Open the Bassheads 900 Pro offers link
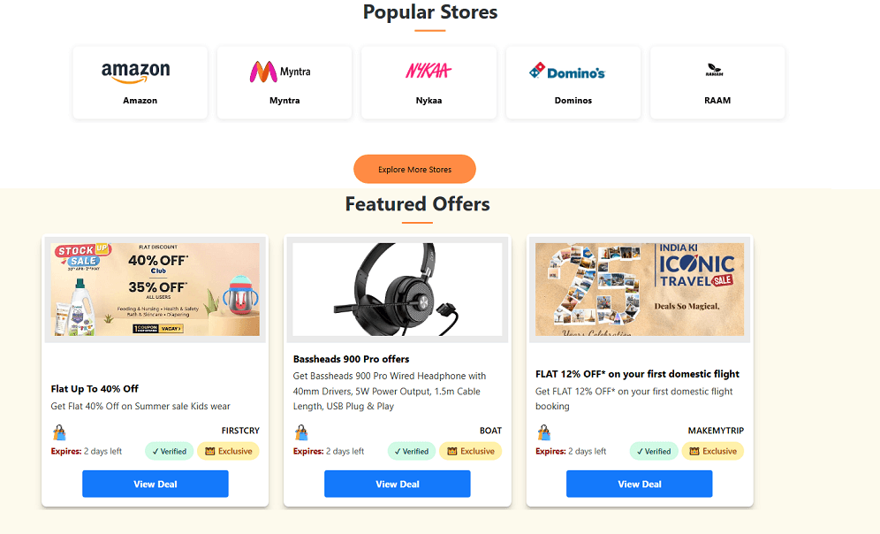 point(351,359)
